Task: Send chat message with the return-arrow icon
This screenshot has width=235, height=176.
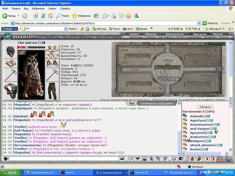Action: click(x=122, y=159)
